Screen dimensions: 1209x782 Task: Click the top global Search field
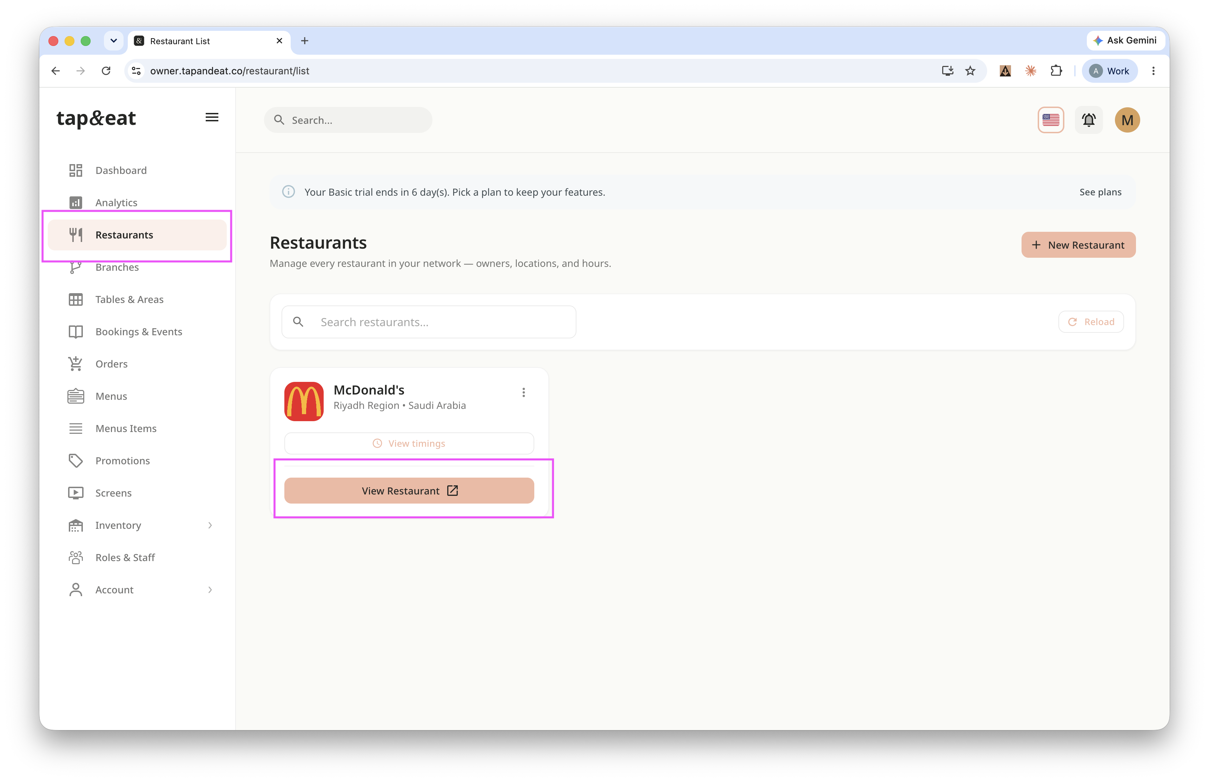(x=348, y=120)
